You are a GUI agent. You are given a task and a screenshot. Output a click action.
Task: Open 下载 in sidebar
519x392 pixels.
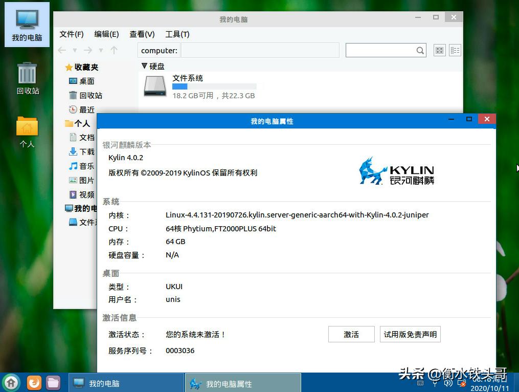pos(82,152)
